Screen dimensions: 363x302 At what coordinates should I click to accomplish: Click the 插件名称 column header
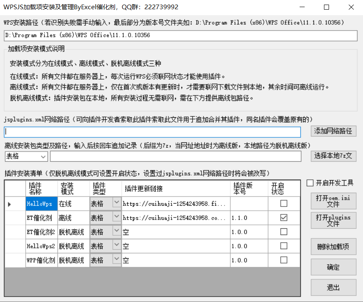[42, 188]
